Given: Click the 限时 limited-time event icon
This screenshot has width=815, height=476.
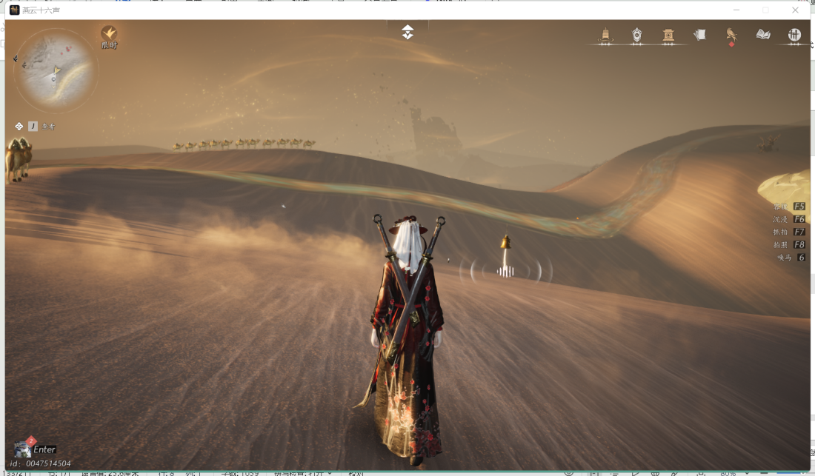Looking at the screenshot, I should pyautogui.click(x=109, y=37).
